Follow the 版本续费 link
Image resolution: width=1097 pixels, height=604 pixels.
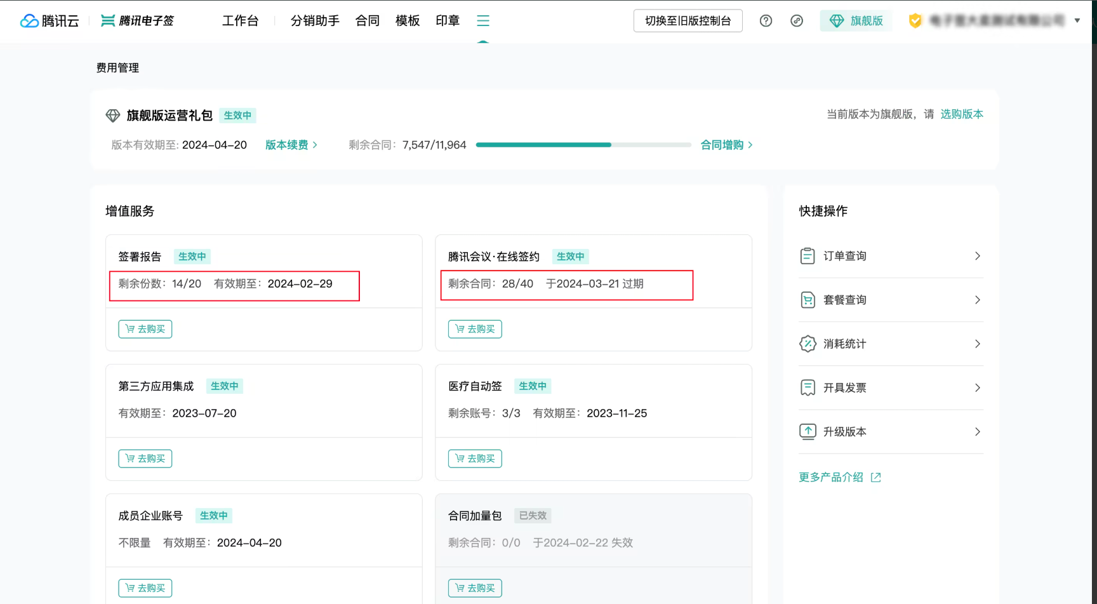click(x=287, y=145)
